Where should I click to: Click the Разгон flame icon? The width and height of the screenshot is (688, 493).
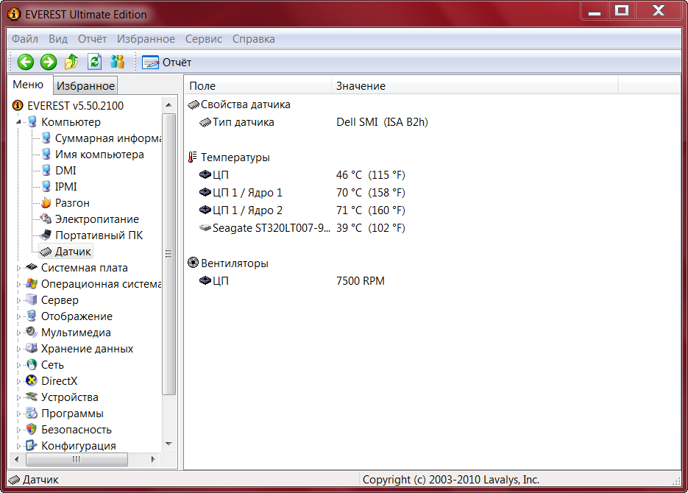[x=46, y=202]
